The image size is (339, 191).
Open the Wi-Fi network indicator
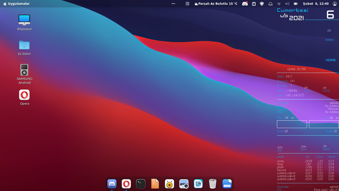[279, 4]
